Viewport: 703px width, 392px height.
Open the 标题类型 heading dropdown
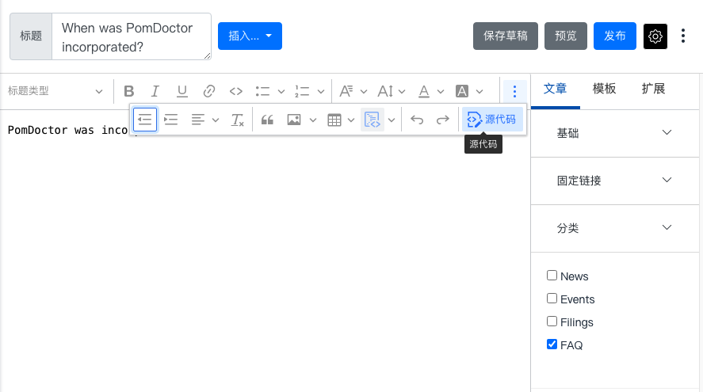coord(55,91)
